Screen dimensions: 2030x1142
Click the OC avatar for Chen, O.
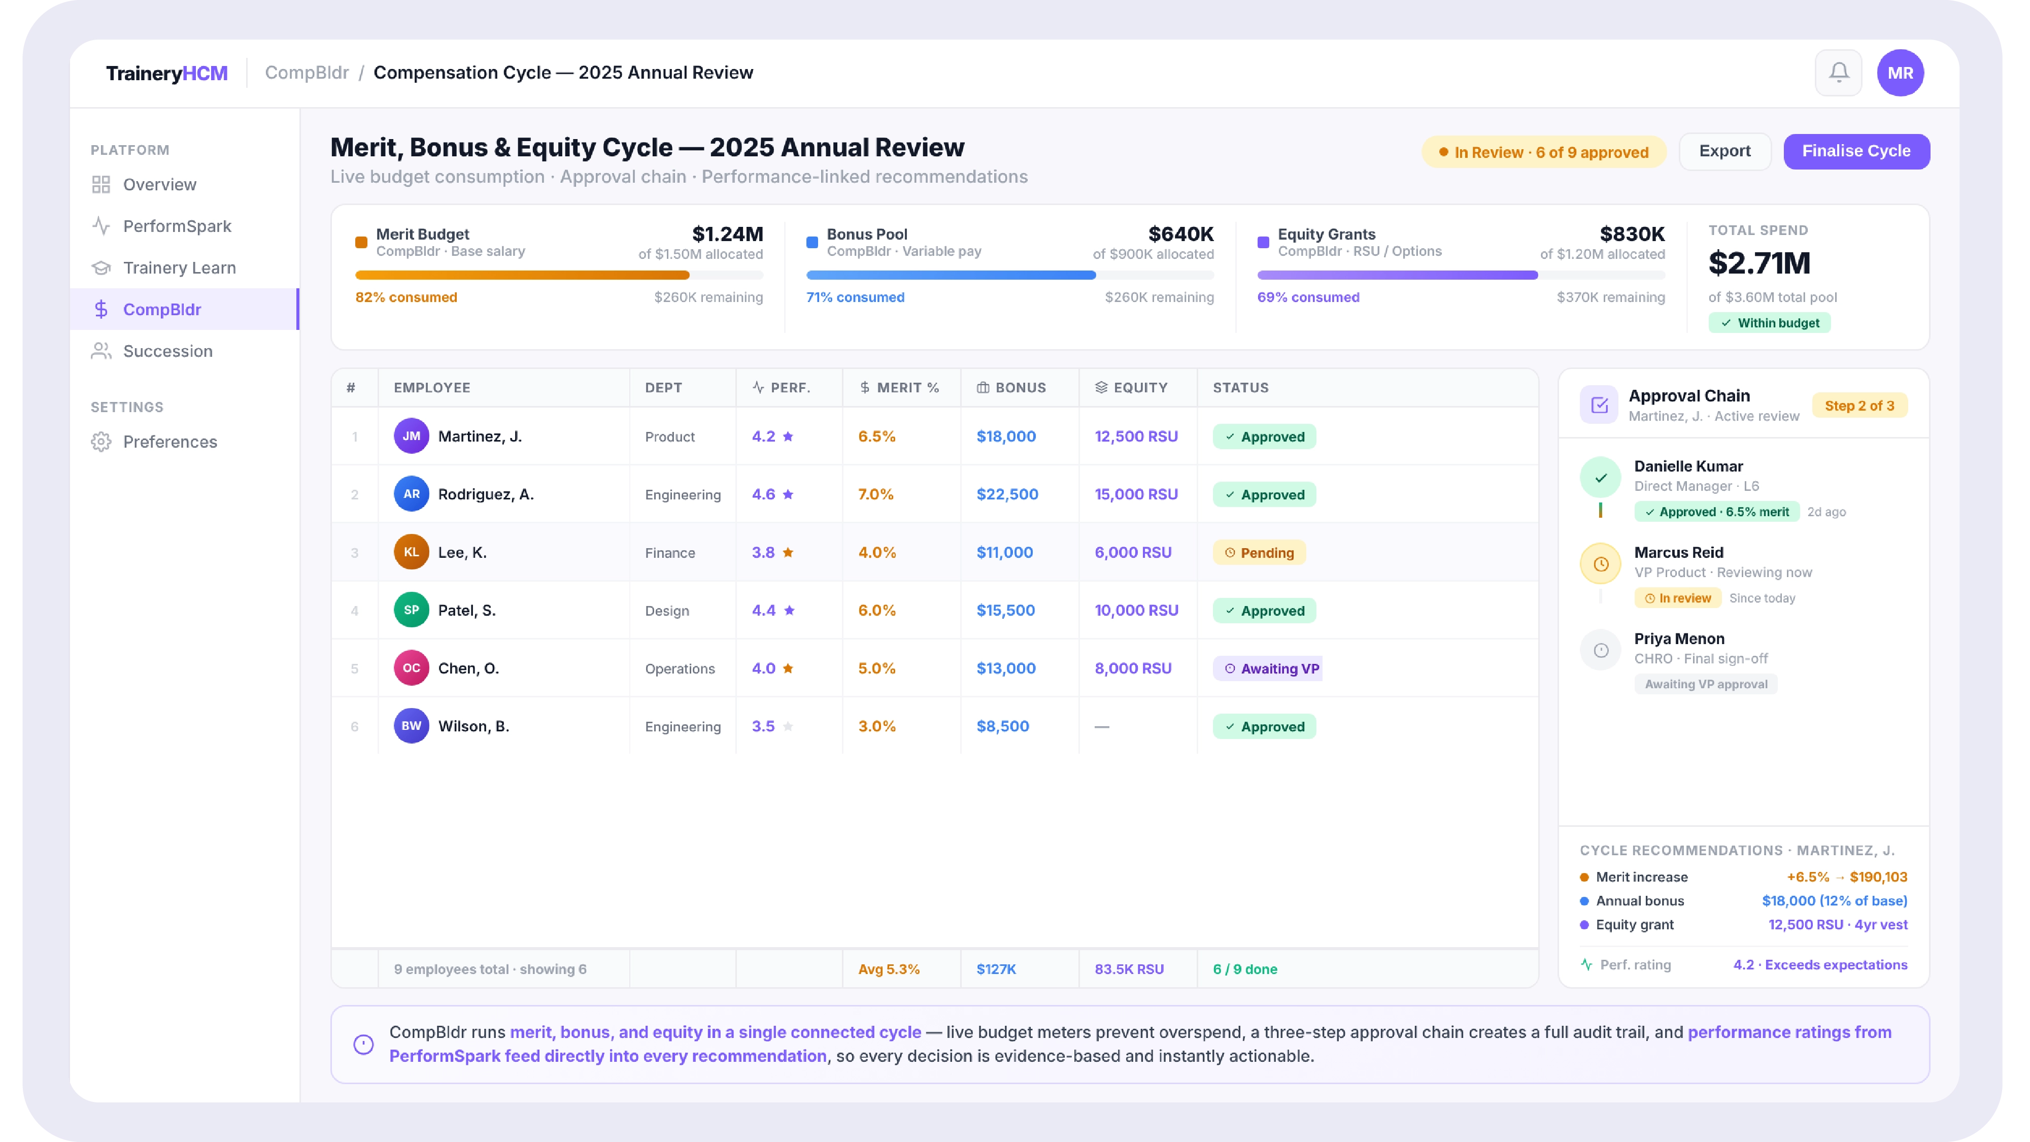click(412, 667)
